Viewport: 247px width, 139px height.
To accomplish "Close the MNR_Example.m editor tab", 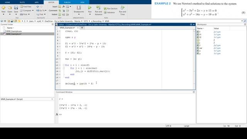I will click(78, 28).
